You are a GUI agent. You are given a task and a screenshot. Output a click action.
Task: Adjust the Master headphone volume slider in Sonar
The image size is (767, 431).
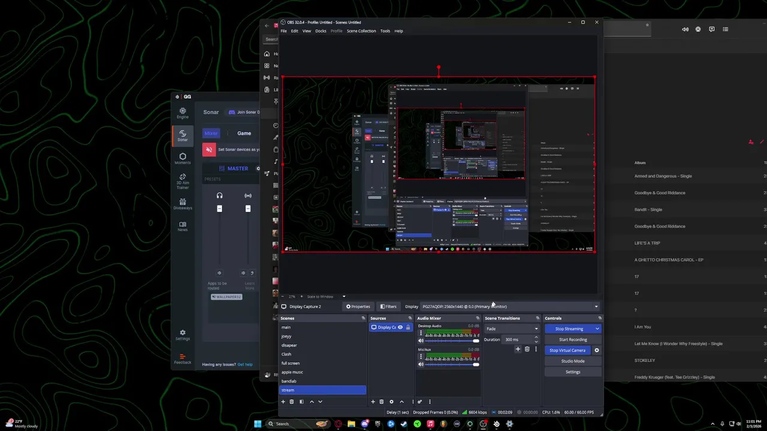[219, 208]
